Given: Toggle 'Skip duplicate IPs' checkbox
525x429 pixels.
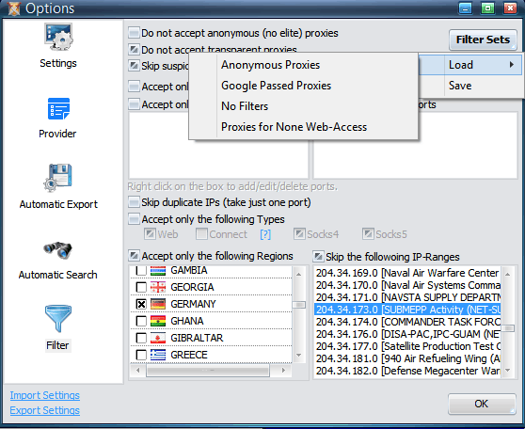Looking at the screenshot, I should (134, 202).
